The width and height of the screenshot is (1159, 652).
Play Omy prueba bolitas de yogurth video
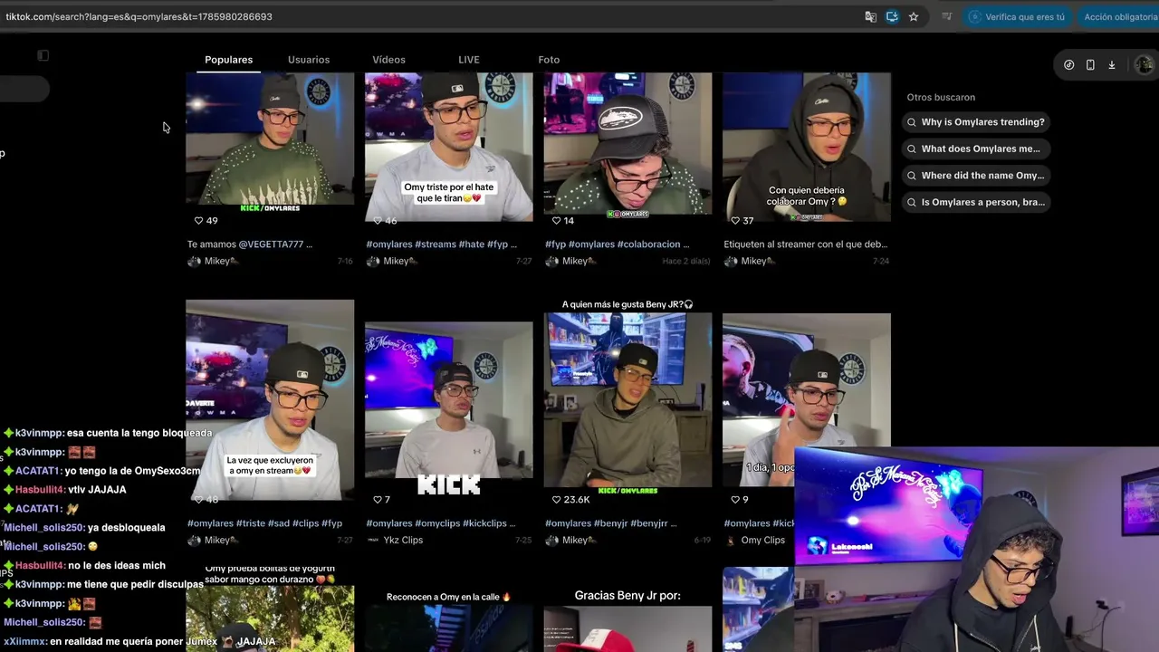[x=270, y=608]
